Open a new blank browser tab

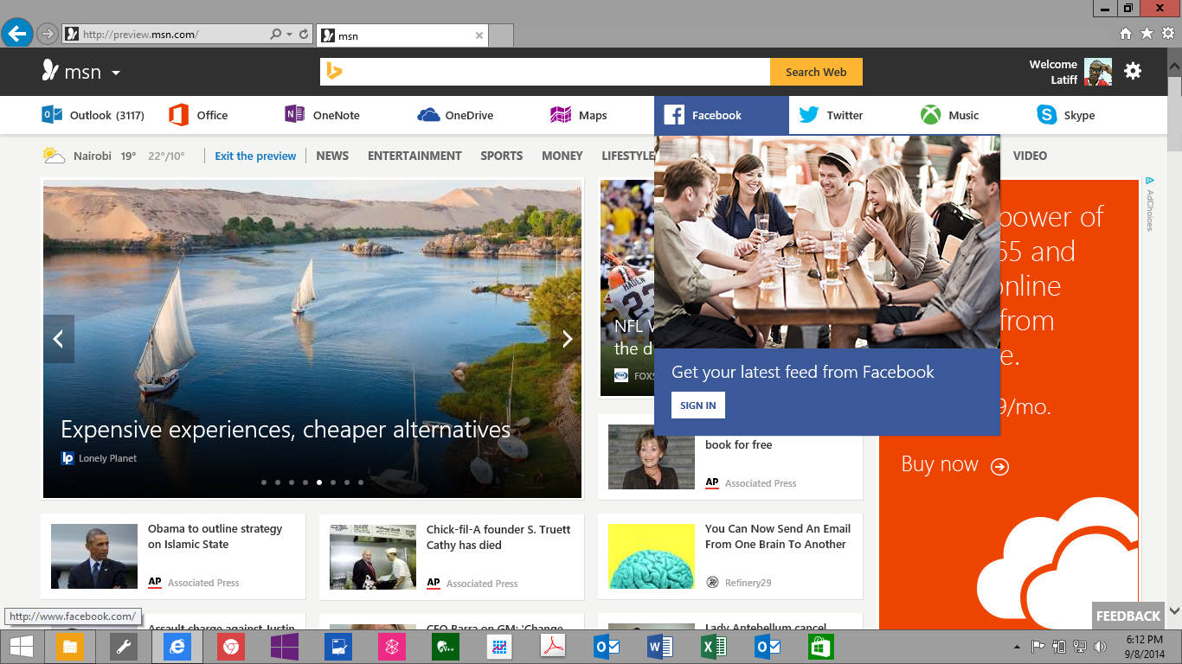(501, 35)
